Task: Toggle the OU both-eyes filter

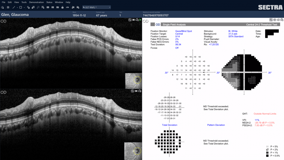Action: (58, 7)
